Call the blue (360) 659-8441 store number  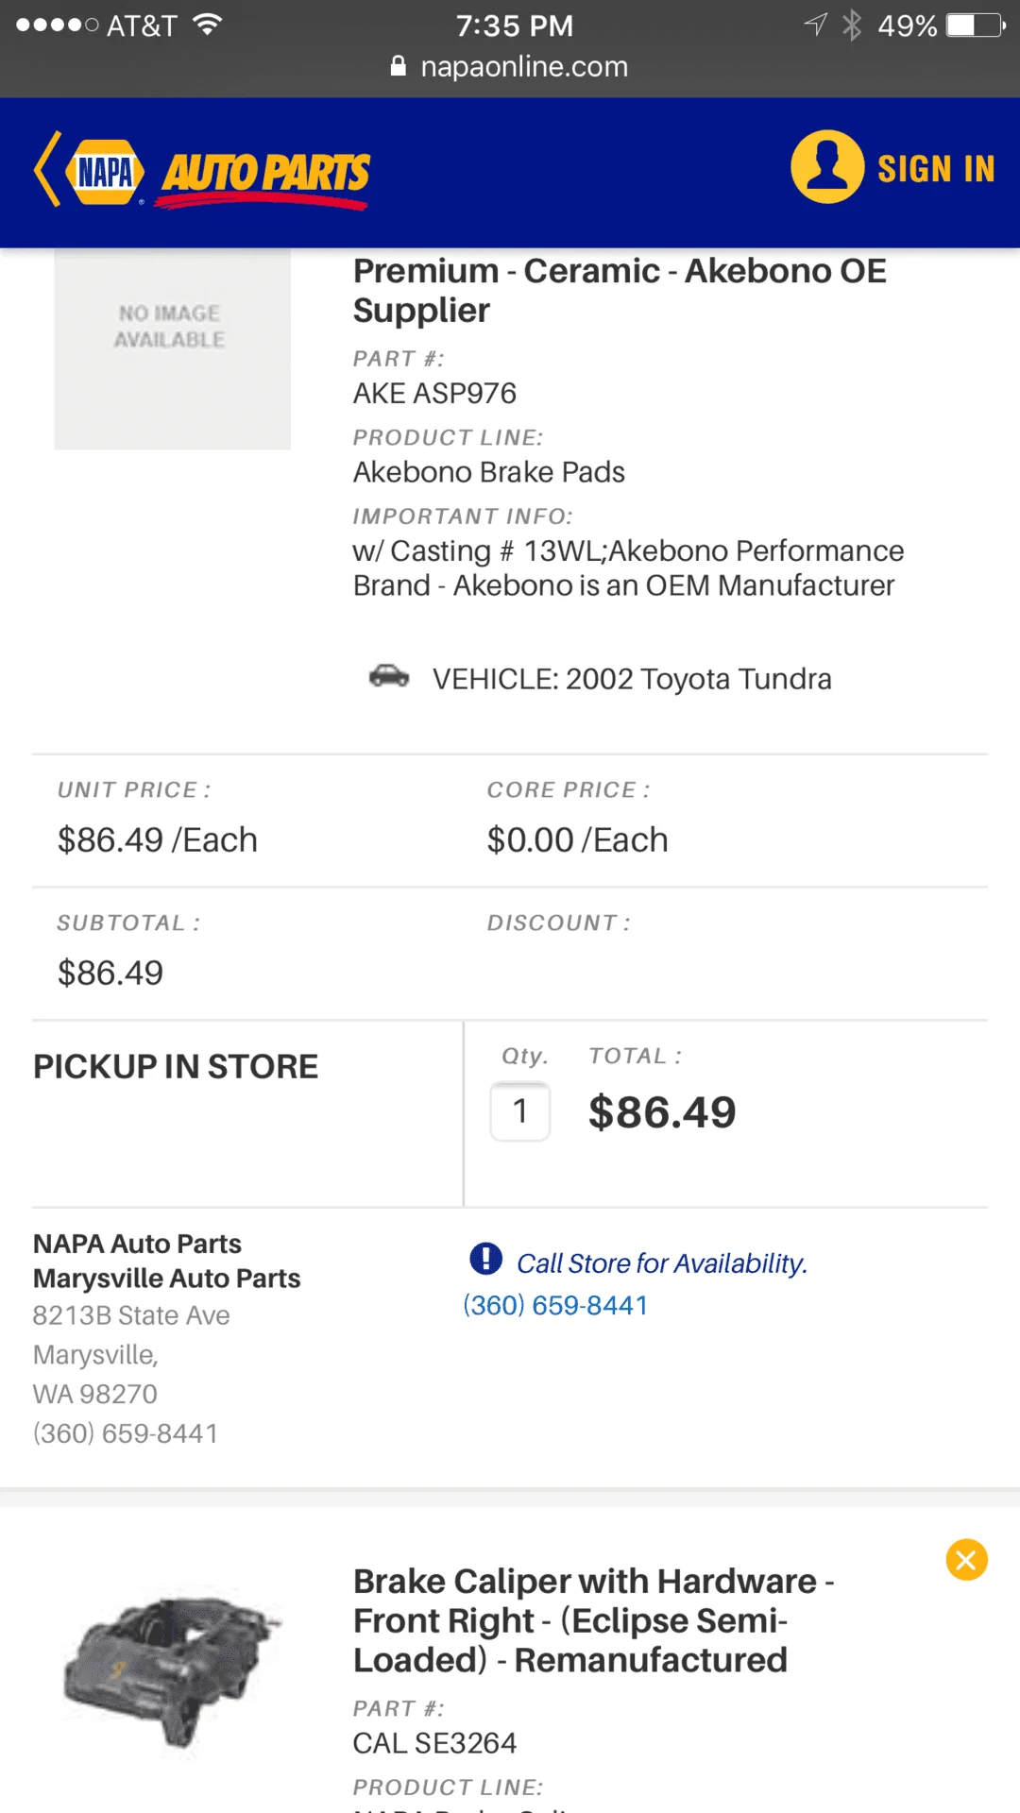pos(555,1305)
